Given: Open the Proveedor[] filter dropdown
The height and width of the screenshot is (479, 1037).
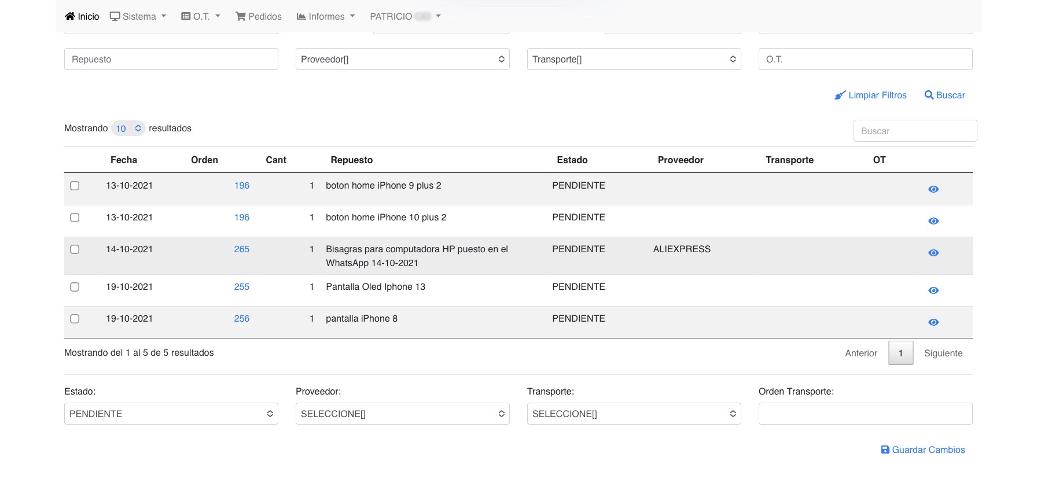Looking at the screenshot, I should point(403,59).
